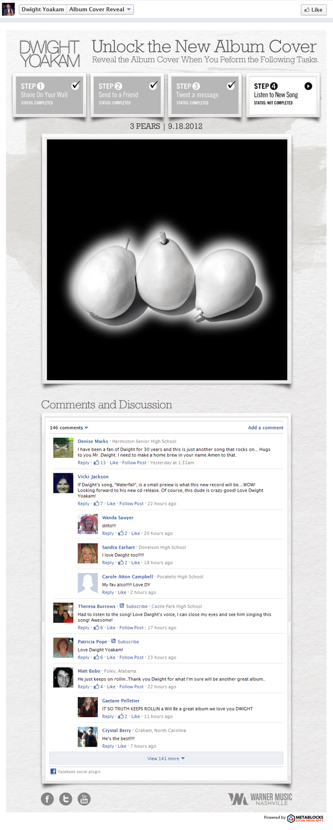Viewport: 333px width, 830px height.
Task: Open Patricia Pope's profile picture
Action: (63, 648)
